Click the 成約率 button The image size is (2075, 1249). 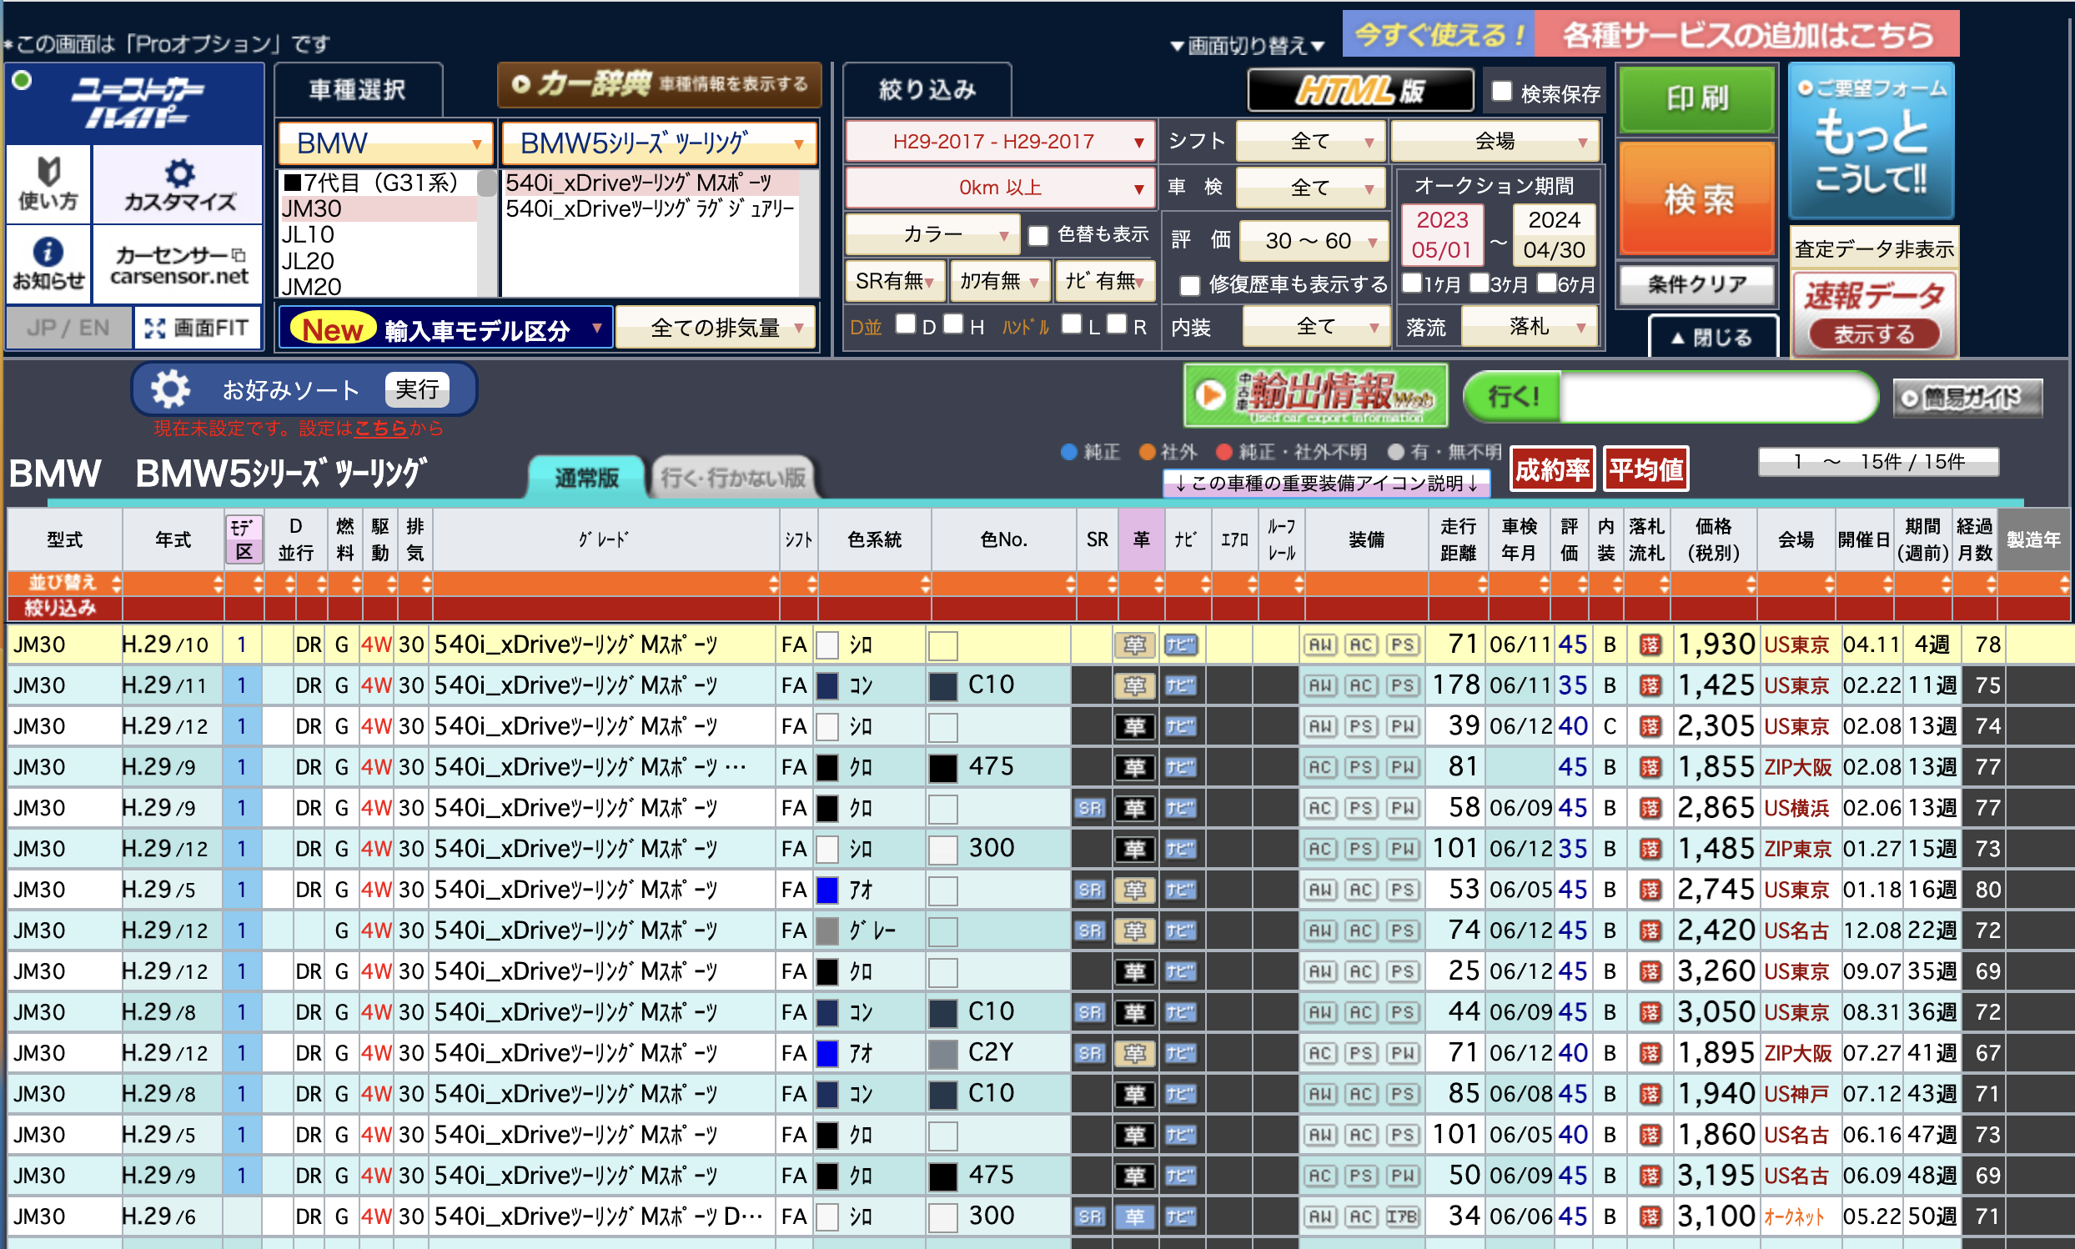1552,469
